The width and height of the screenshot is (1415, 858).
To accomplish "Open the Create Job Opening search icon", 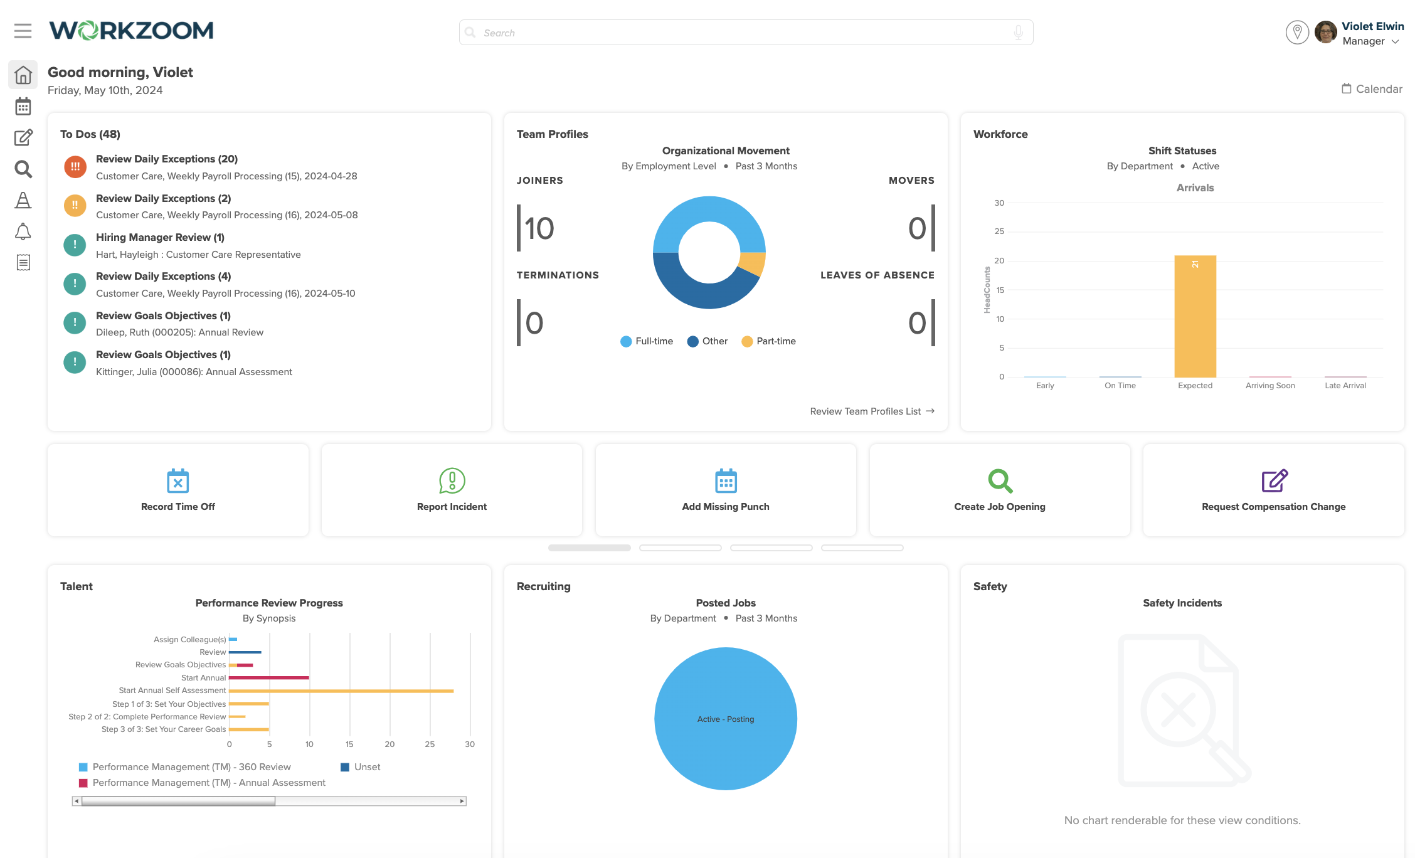I will click(999, 480).
